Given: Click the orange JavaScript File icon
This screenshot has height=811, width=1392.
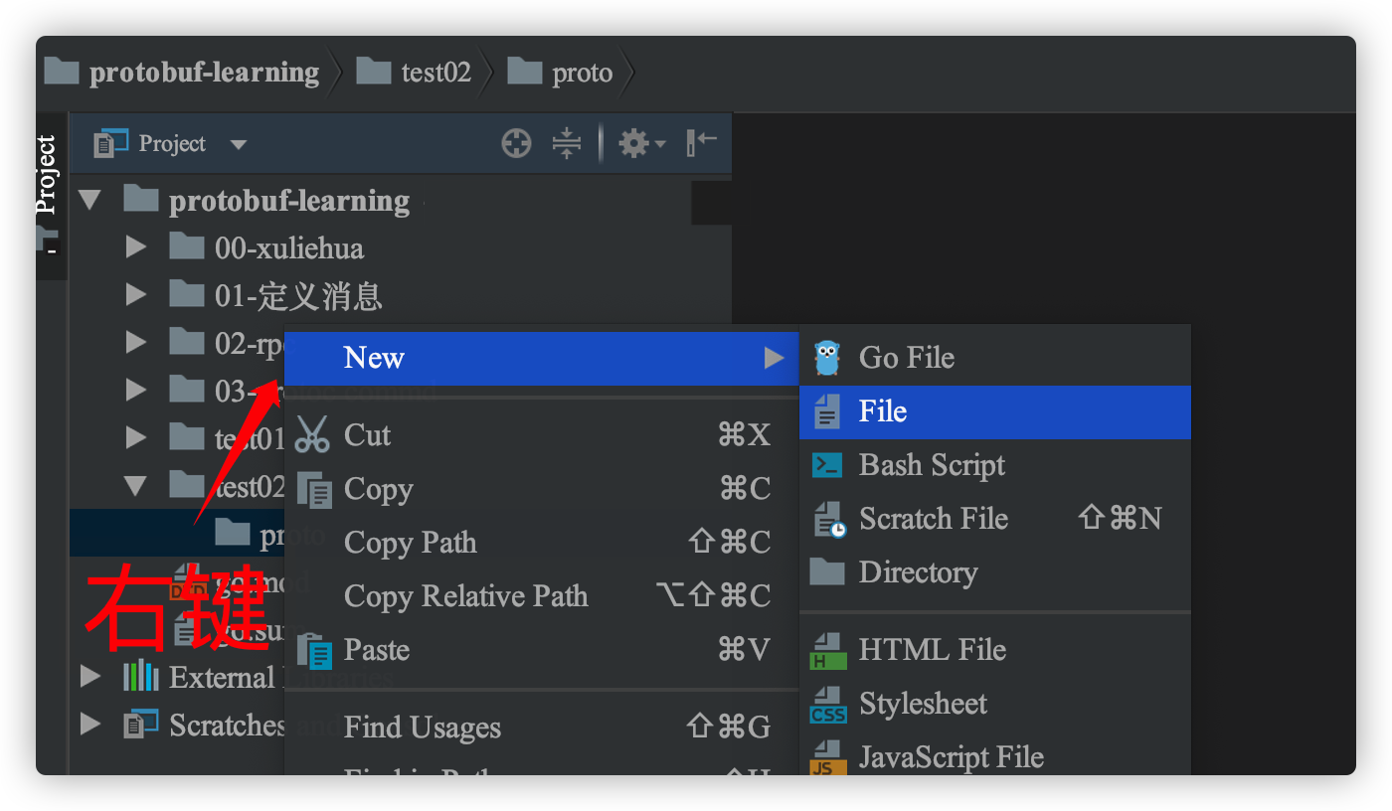Looking at the screenshot, I should coord(826,756).
